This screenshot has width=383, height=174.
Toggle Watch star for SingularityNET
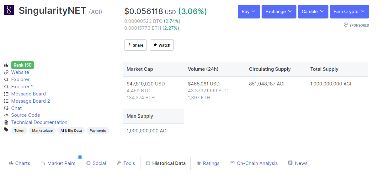tap(162, 45)
